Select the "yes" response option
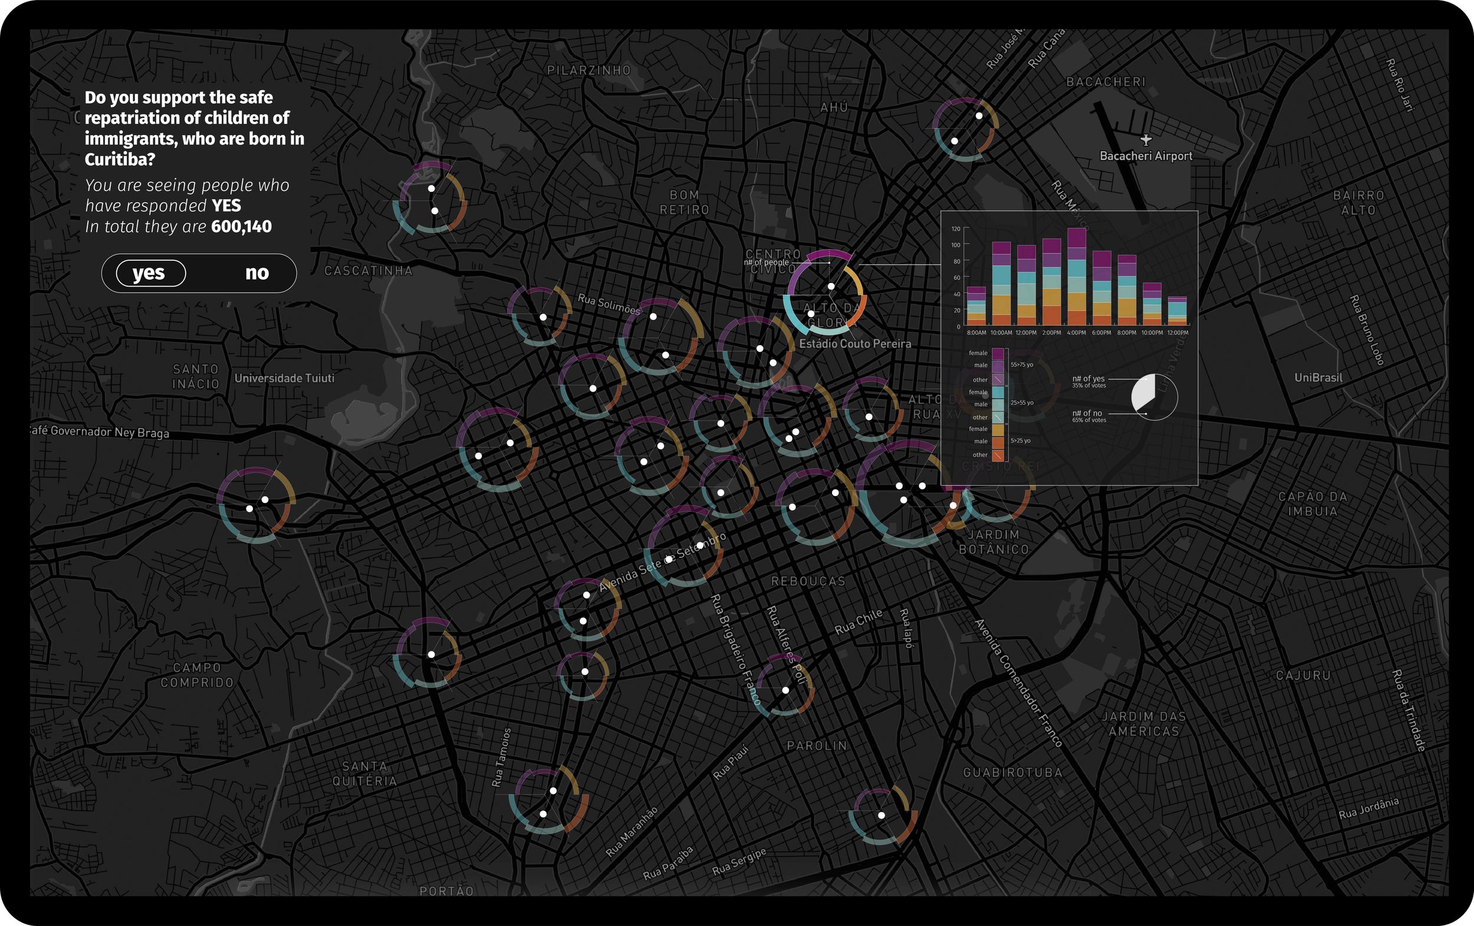Viewport: 1474px width, 926px height. (150, 273)
